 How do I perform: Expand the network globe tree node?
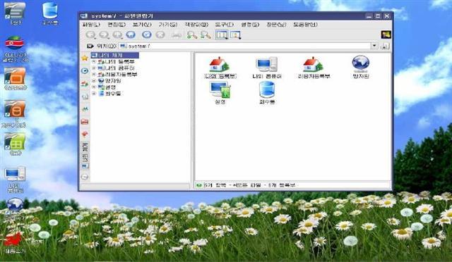pos(93,80)
